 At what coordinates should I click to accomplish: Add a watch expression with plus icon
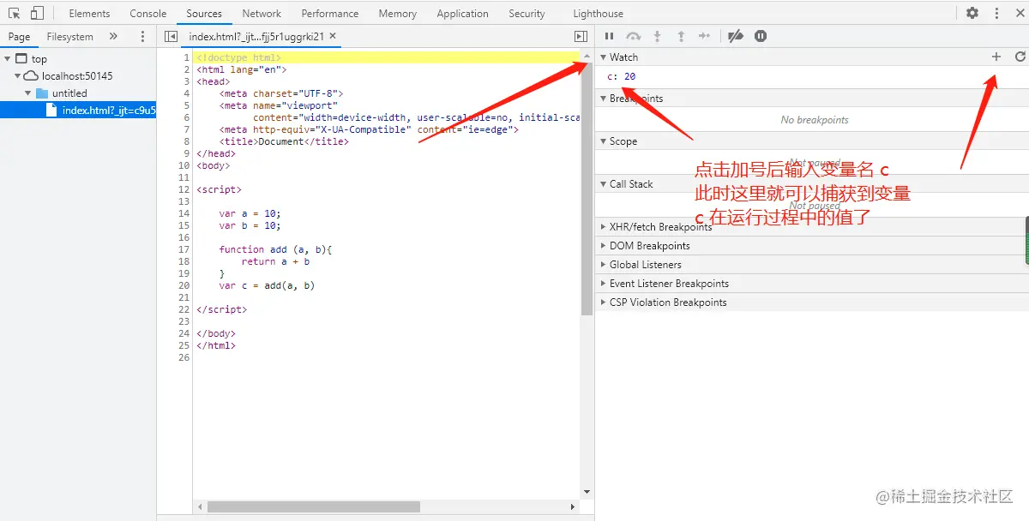(x=996, y=57)
